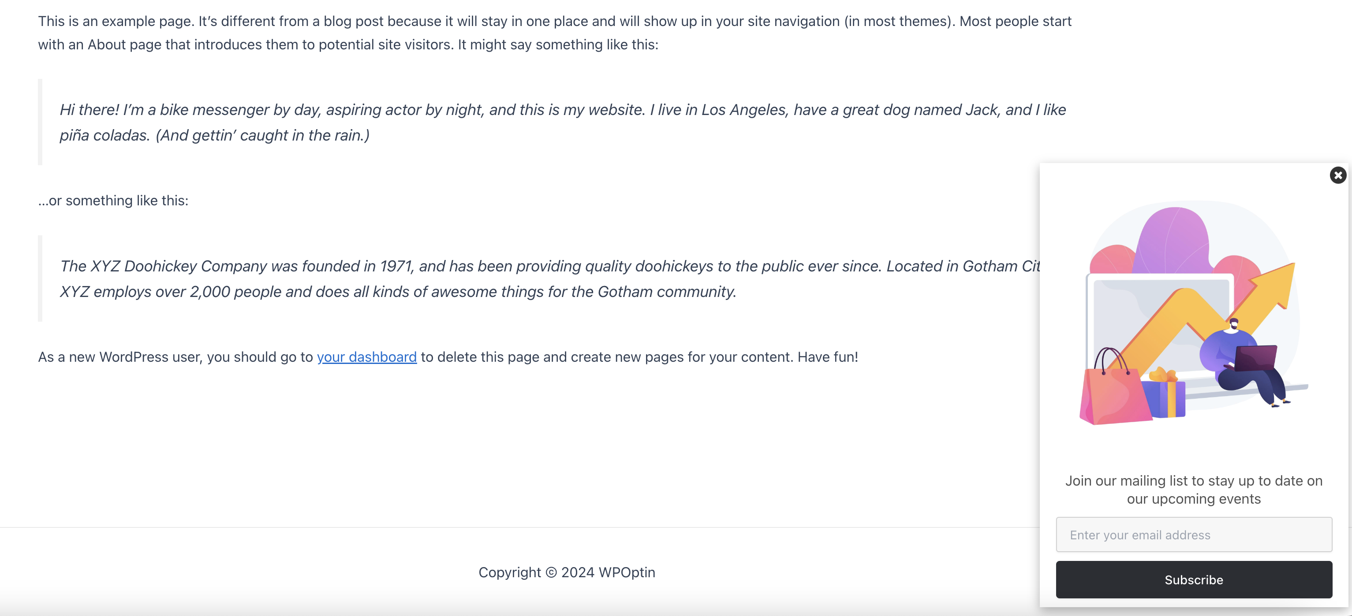
Task: Focus the email address input field
Action: click(x=1194, y=534)
